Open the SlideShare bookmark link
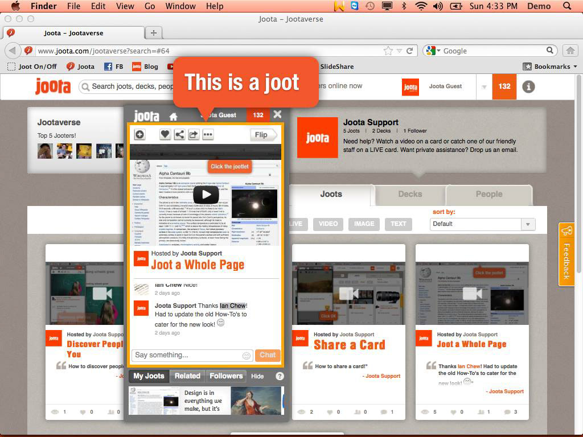 (x=337, y=67)
